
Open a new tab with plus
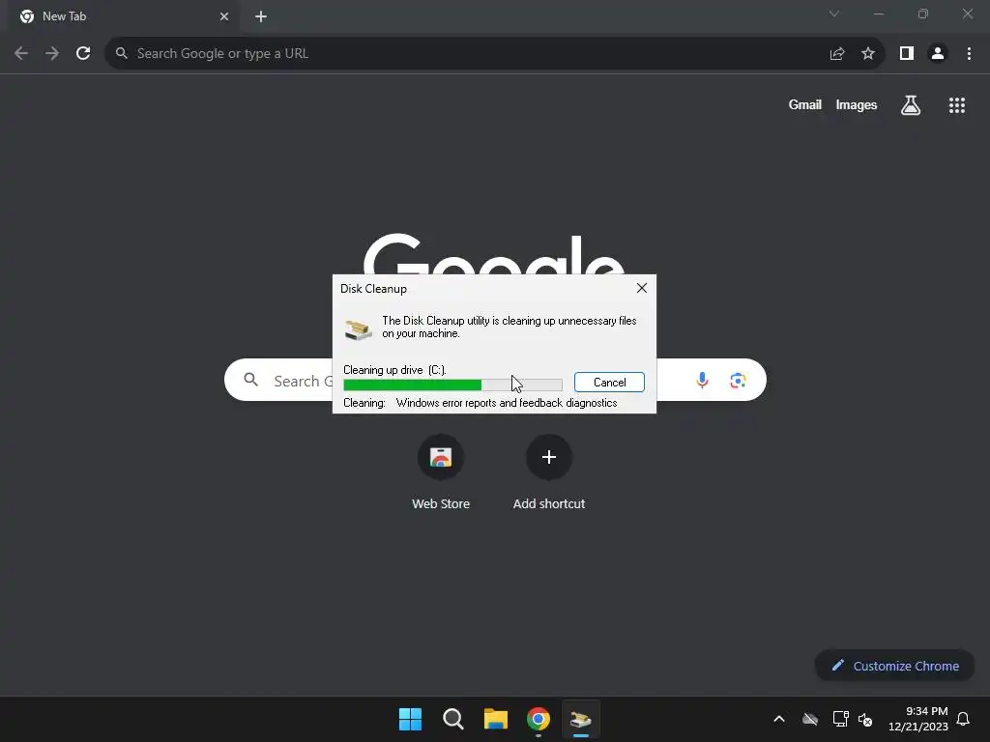point(261,16)
